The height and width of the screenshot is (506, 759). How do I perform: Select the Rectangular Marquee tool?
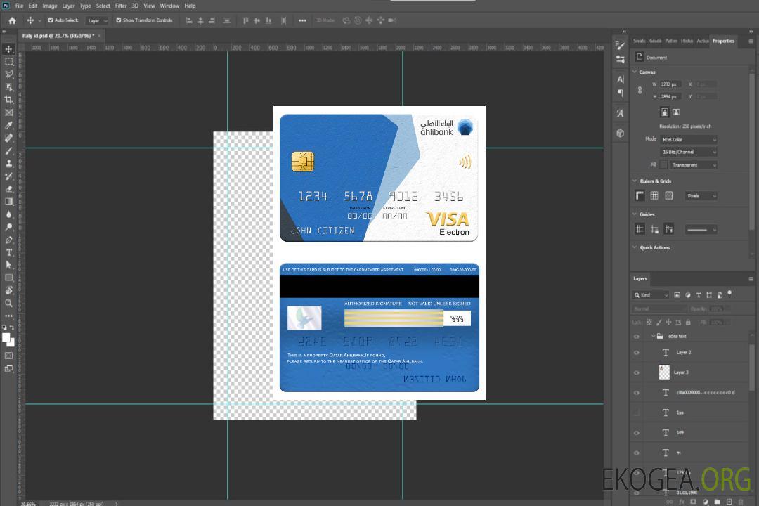(8, 62)
